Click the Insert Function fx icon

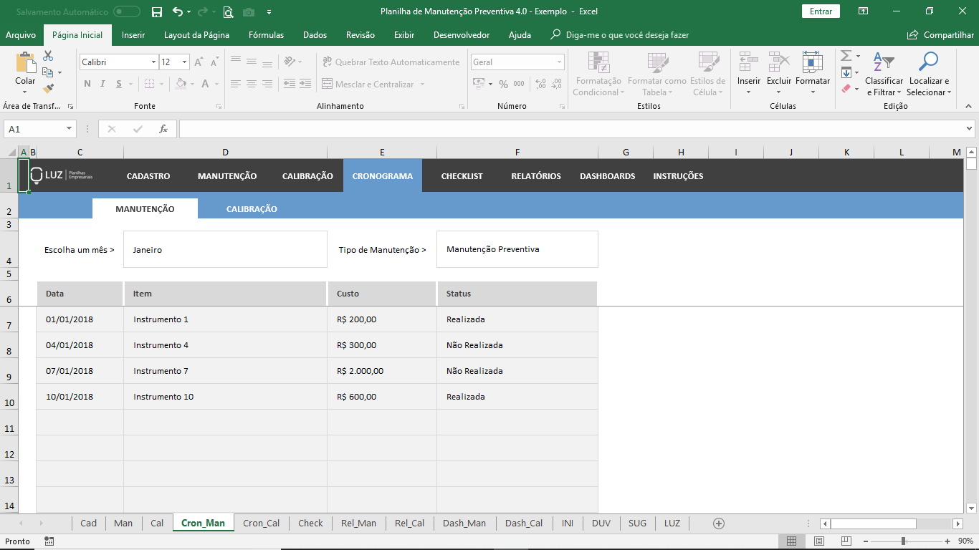[163, 129]
